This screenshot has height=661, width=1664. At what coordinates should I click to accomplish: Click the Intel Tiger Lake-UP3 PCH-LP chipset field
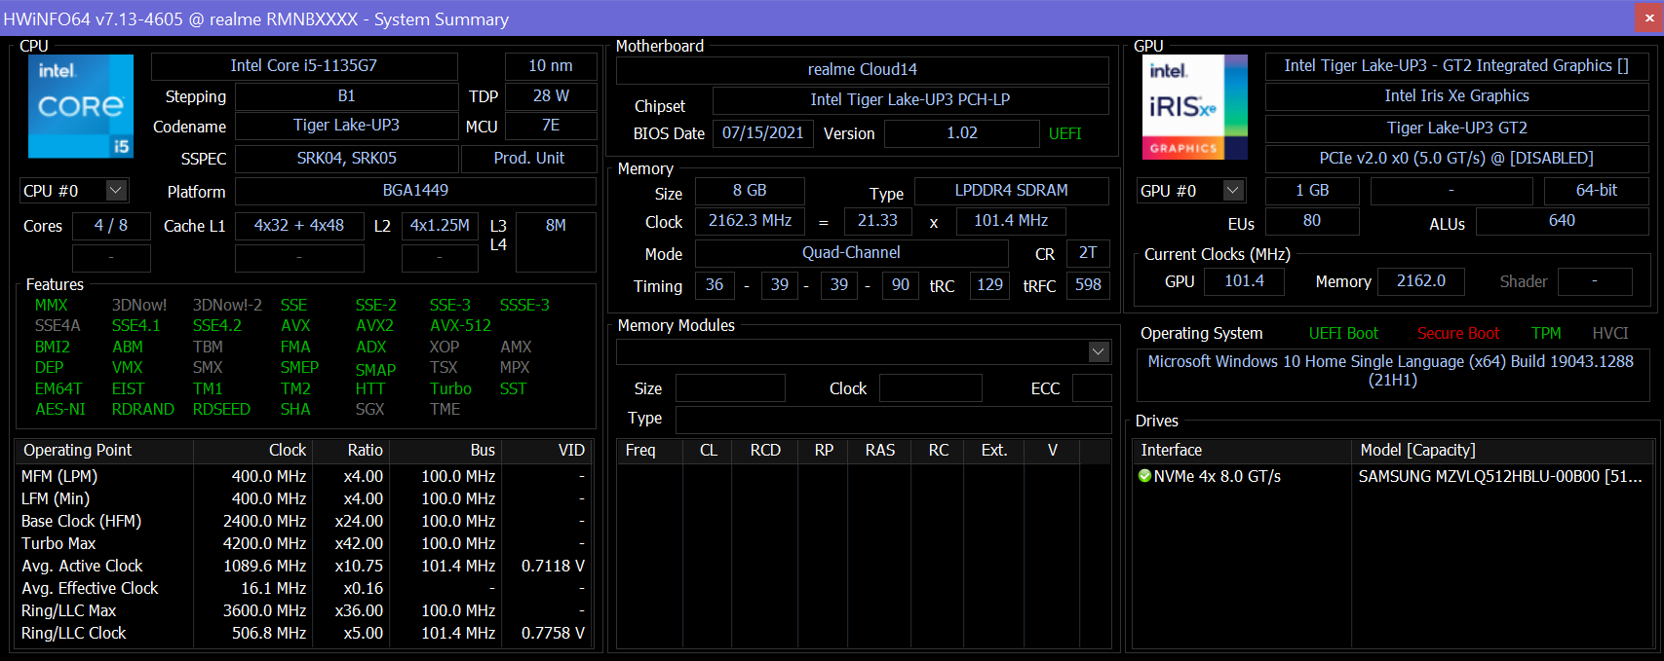click(x=910, y=100)
